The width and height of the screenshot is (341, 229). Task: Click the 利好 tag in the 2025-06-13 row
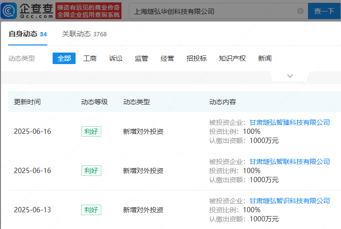(91, 210)
